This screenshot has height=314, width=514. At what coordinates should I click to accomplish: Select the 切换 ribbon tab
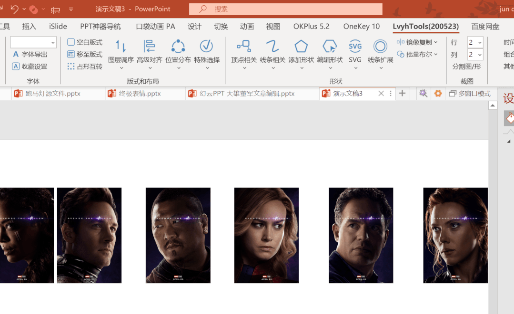pos(221,27)
